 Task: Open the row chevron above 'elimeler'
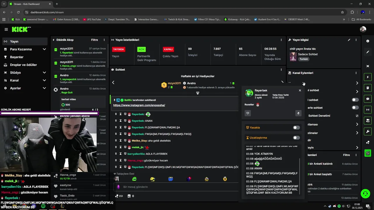click(357, 124)
